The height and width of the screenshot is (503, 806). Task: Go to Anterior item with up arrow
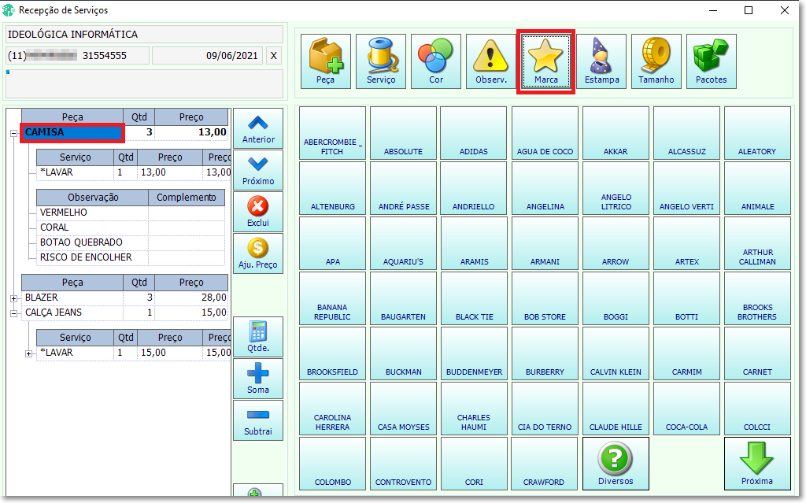click(258, 128)
